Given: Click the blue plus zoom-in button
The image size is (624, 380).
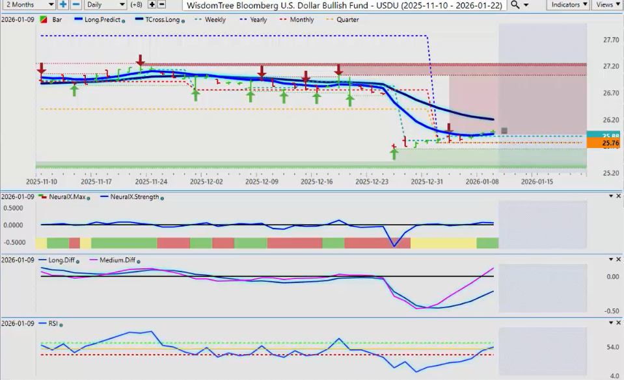Looking at the screenshot, I should [x=63, y=5].
